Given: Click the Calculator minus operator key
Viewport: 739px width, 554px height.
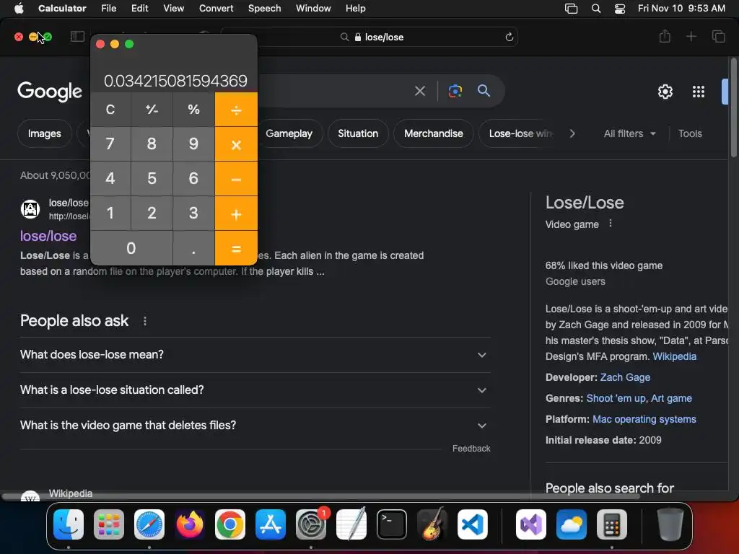Looking at the screenshot, I should pyautogui.click(x=236, y=179).
